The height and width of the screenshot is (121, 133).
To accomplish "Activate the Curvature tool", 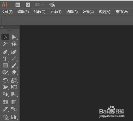I will click(x=14, y=52).
